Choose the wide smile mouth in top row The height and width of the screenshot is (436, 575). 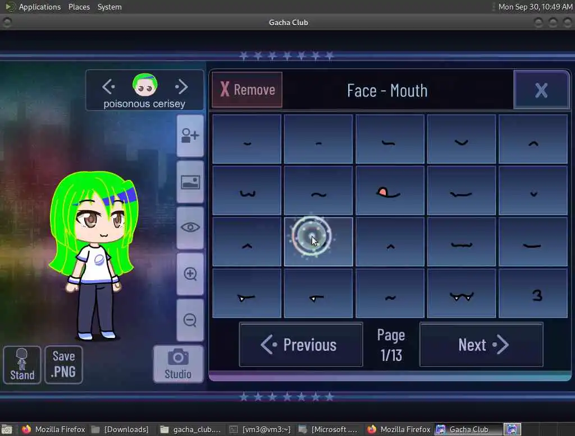[462, 139]
